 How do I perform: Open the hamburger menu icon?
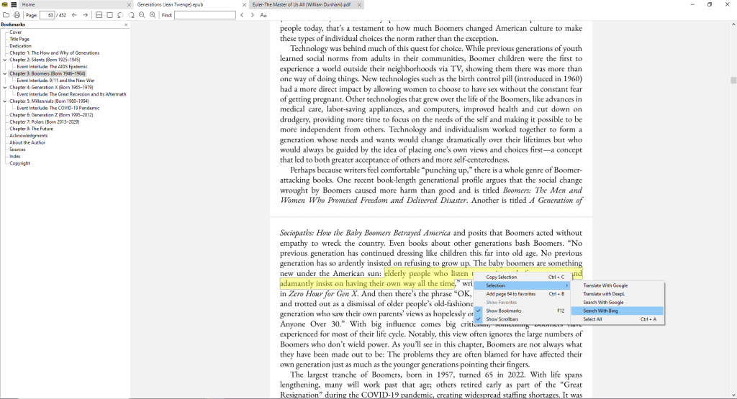coord(14,4)
